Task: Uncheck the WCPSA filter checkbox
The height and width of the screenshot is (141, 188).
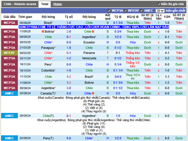Action: 109,11
